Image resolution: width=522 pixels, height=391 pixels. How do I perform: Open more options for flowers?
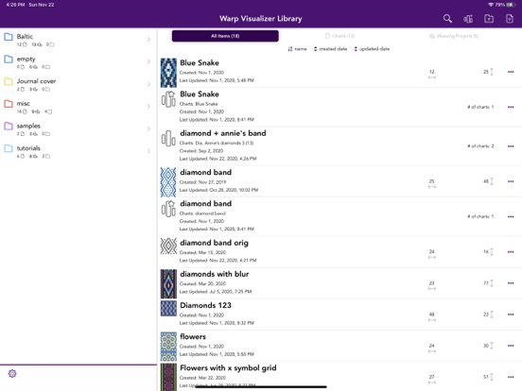click(511, 346)
